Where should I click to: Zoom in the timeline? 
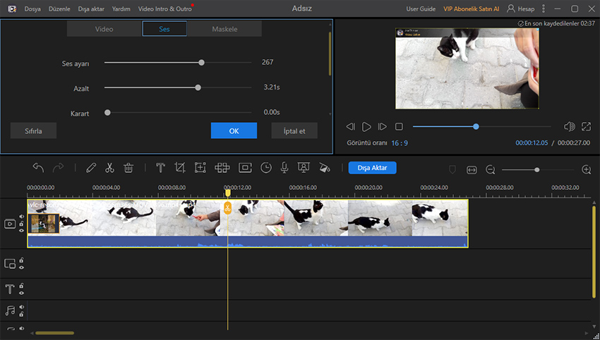(586, 169)
